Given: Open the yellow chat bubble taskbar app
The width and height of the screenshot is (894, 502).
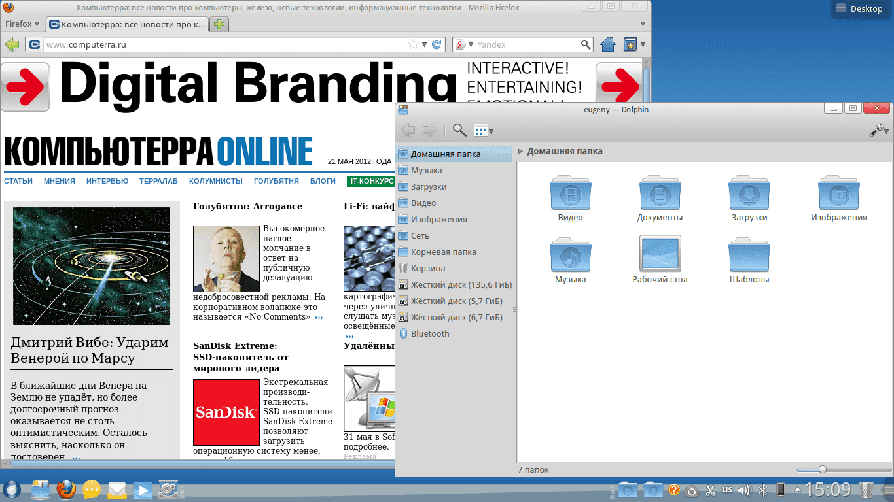Looking at the screenshot, I should 92,490.
